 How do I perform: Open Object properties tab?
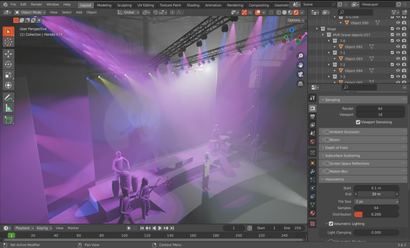pos(313,163)
